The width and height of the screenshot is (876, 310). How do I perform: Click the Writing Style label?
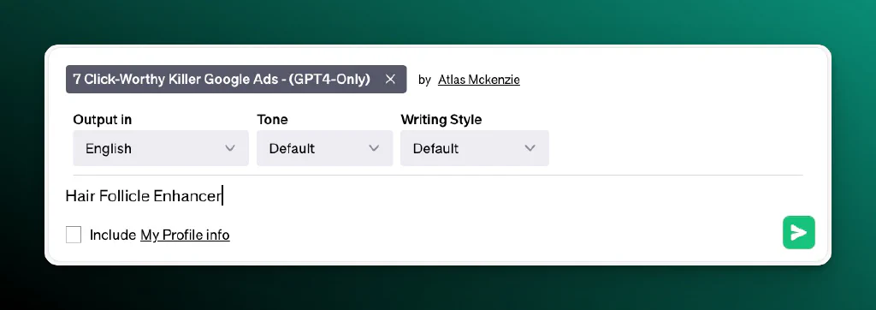441,120
